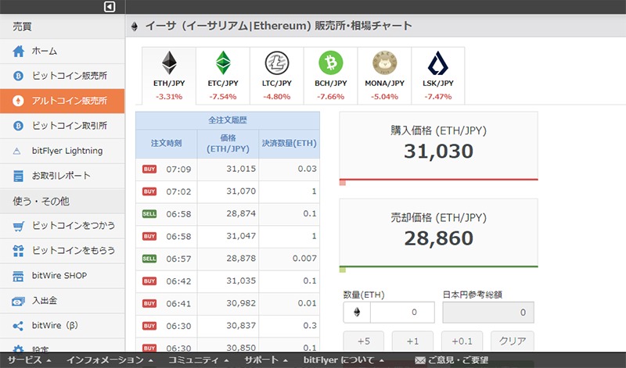Clear the quantity with クリア button
The height and width of the screenshot is (368, 626).
(x=513, y=341)
